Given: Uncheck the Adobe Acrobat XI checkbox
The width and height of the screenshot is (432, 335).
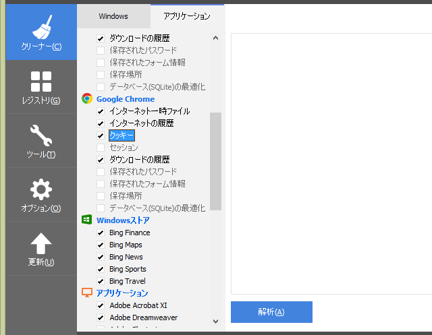Looking at the screenshot, I should pyautogui.click(x=101, y=305).
